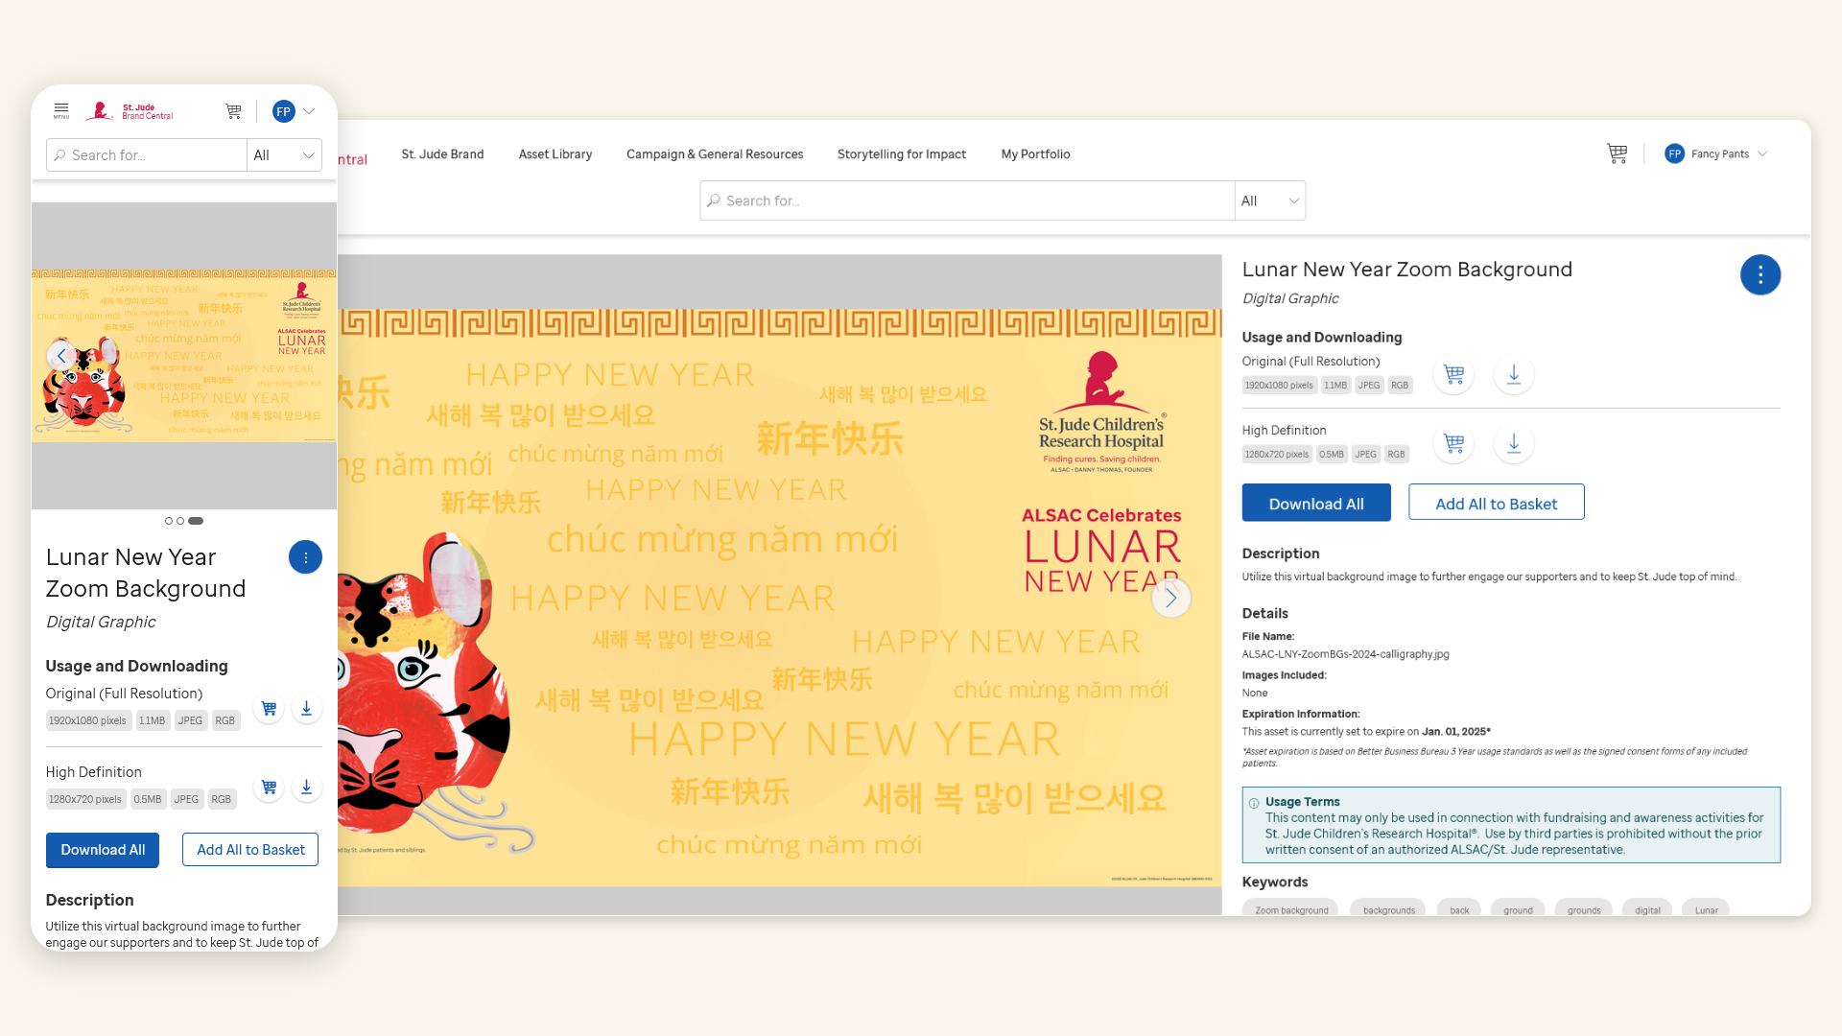Open the blue three-dot options menu beside desktop title

pos(1759,275)
